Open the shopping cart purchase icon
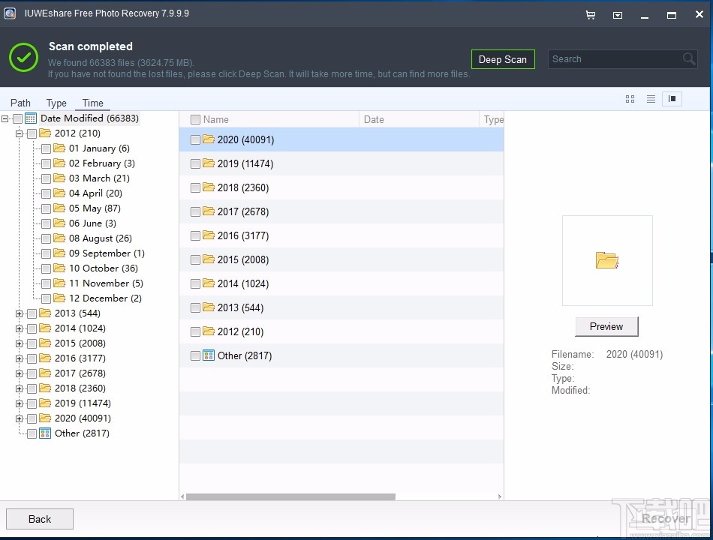The image size is (713, 540). click(x=591, y=16)
